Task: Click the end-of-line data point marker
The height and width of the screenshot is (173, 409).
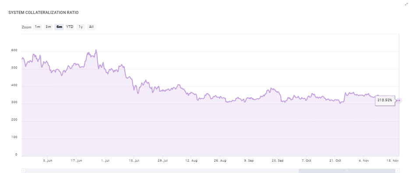Action: 399,100
